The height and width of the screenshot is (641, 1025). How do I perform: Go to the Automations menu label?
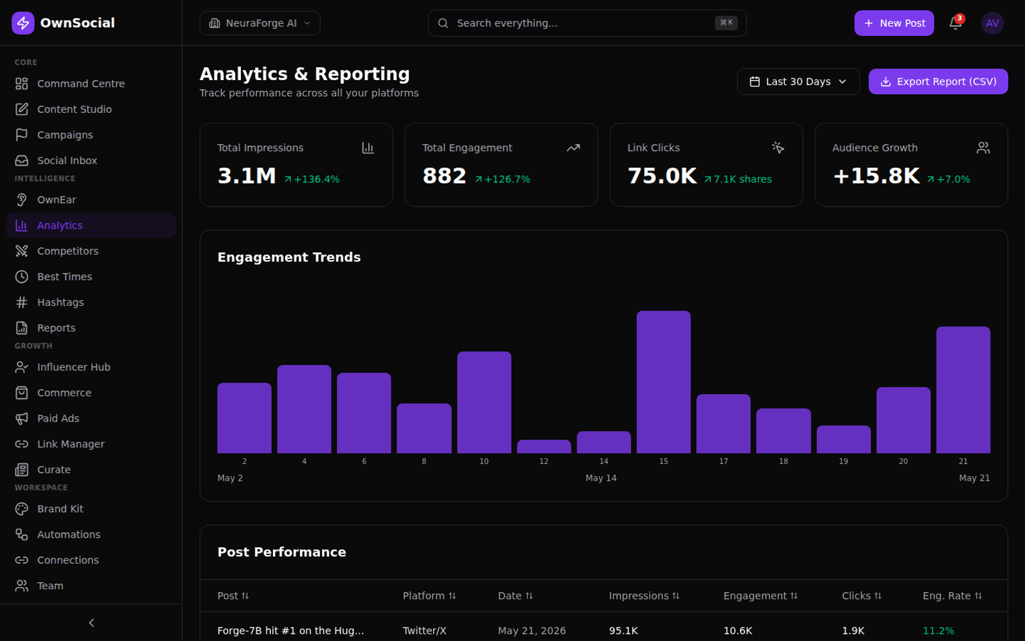[69, 535]
